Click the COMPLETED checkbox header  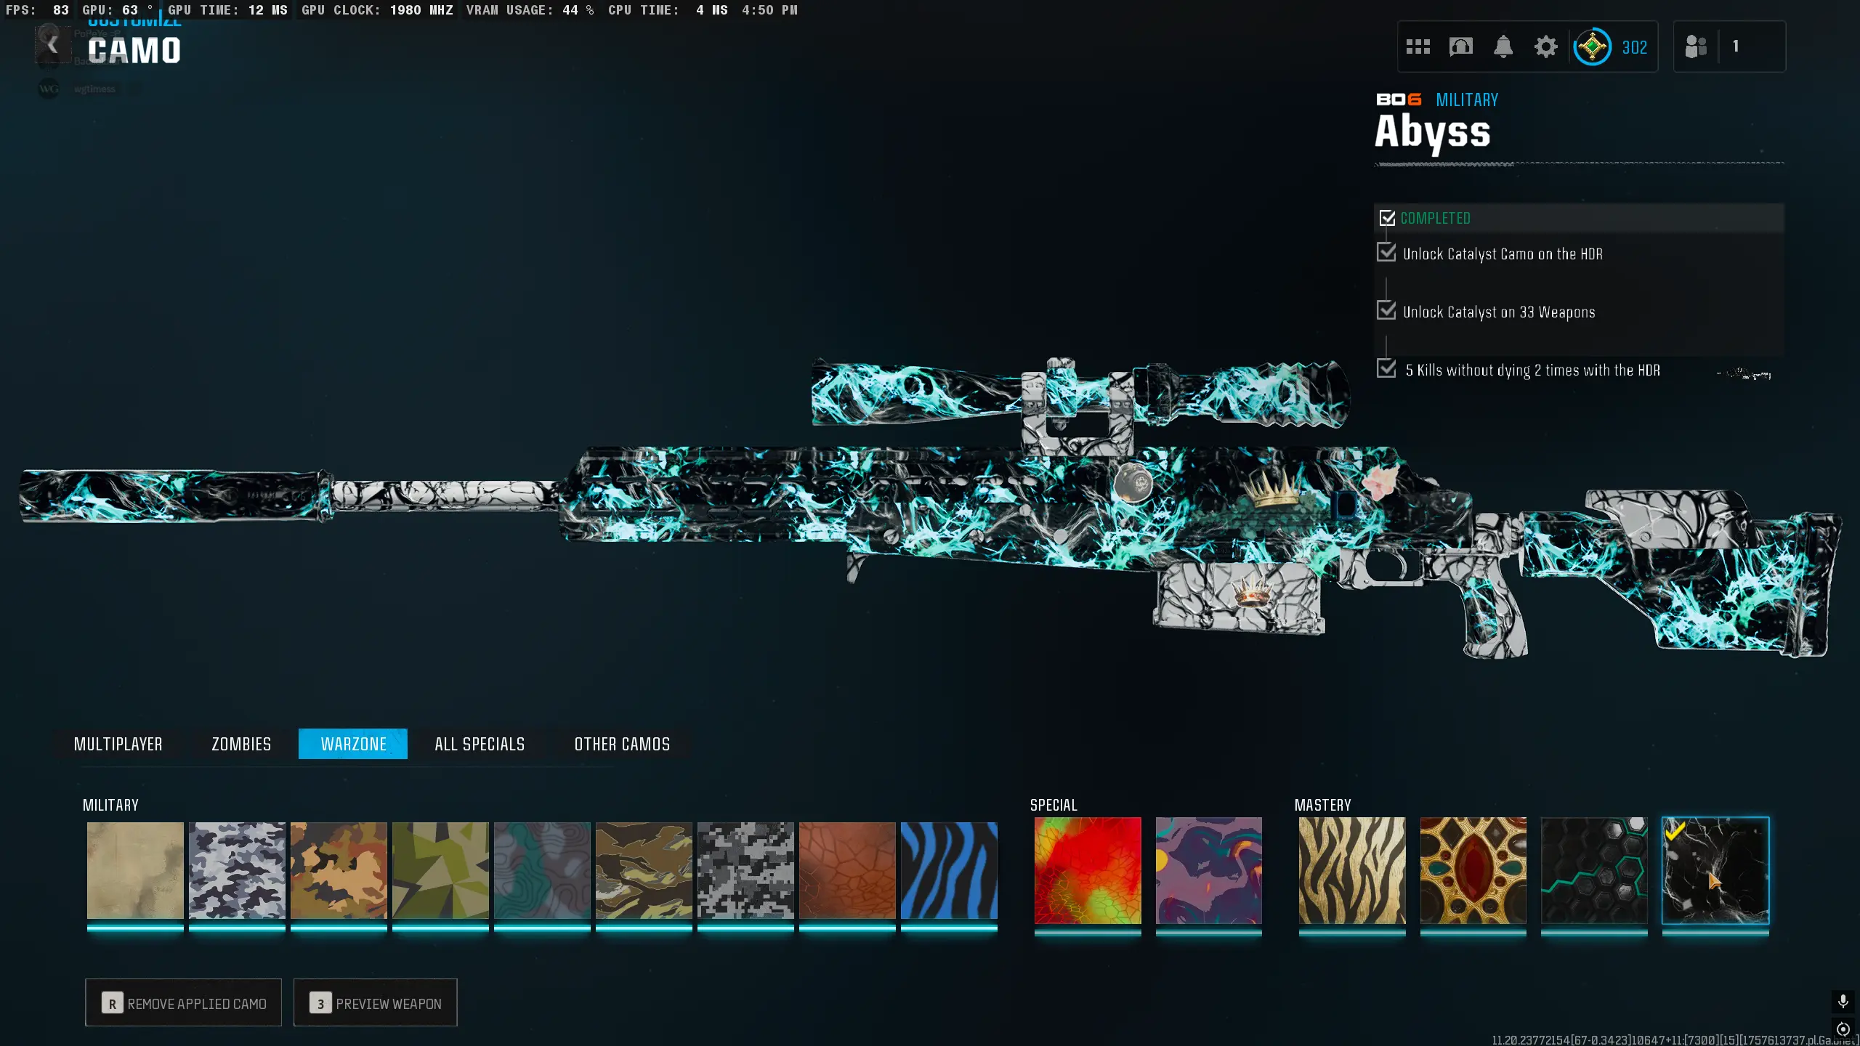(x=1387, y=218)
